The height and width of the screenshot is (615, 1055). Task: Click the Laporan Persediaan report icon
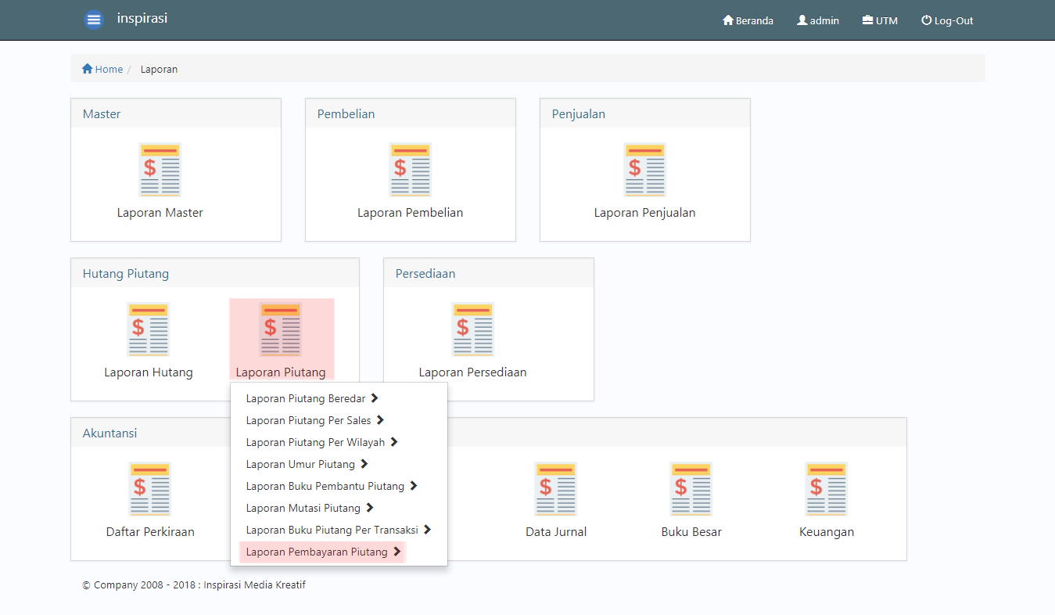point(472,329)
